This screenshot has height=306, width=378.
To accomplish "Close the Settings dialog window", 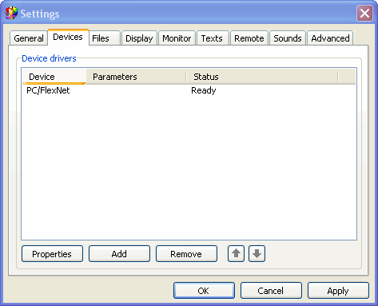I will click(364, 13).
